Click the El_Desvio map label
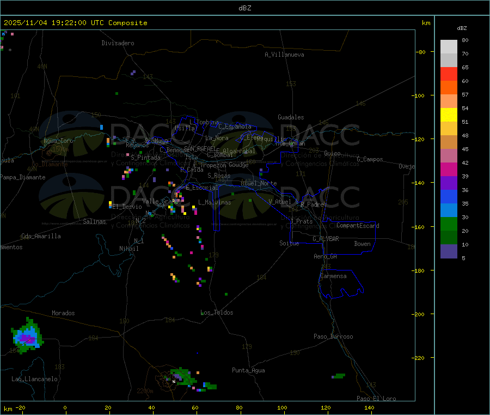 coord(127,207)
